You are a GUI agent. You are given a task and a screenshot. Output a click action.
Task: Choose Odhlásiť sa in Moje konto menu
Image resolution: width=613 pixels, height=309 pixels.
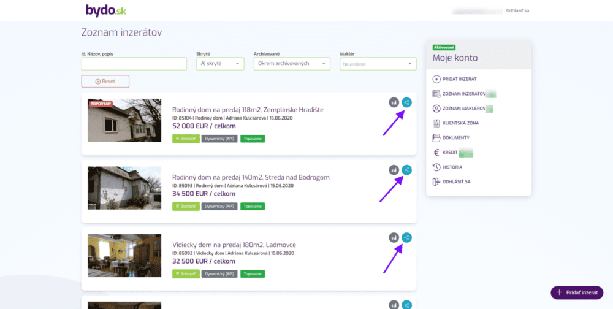(x=456, y=182)
